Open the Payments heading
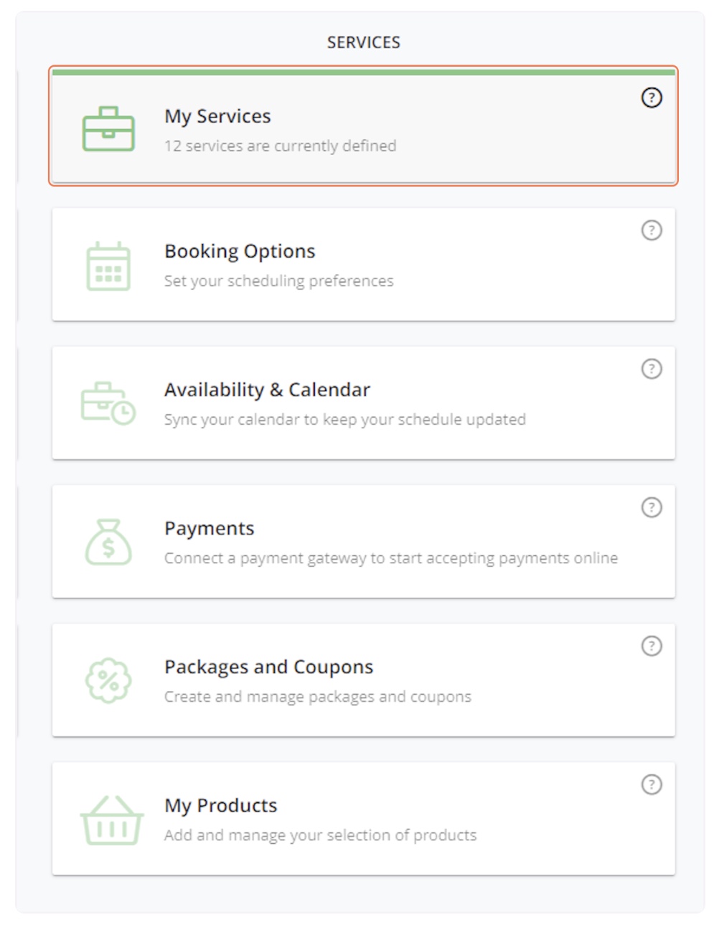Viewport: 719px width, 930px height. (209, 528)
